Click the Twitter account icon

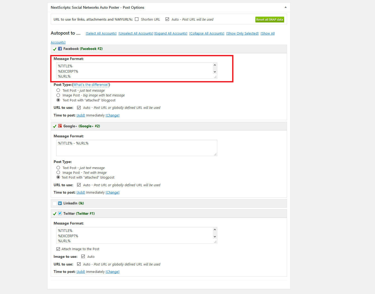click(x=60, y=213)
